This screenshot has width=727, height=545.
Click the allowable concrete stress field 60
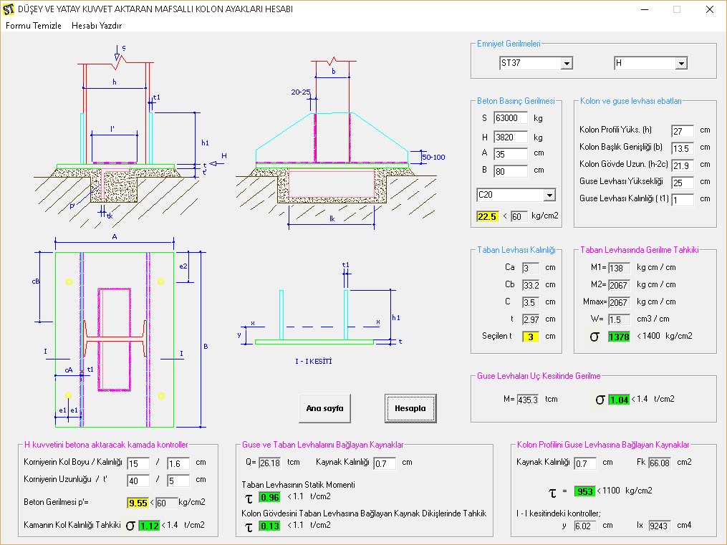pos(519,216)
